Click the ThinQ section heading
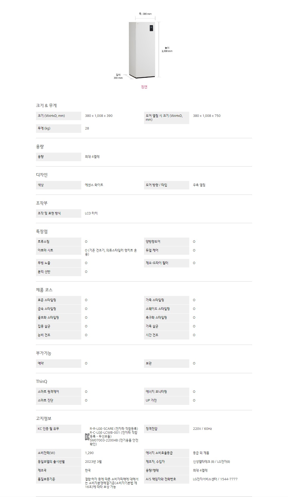 coord(41,381)
